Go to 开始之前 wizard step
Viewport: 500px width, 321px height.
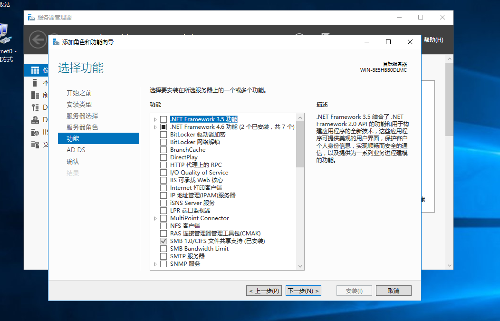[79, 93]
